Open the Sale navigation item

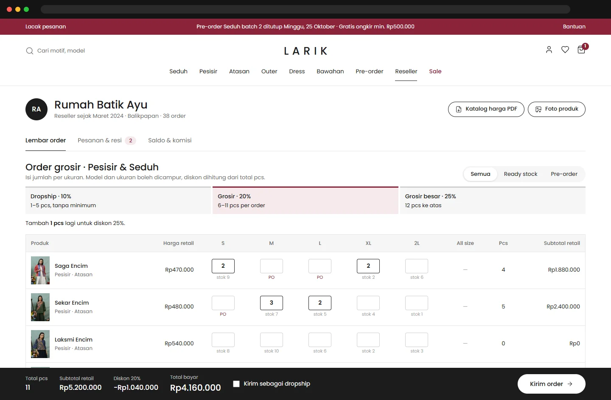pyautogui.click(x=435, y=71)
